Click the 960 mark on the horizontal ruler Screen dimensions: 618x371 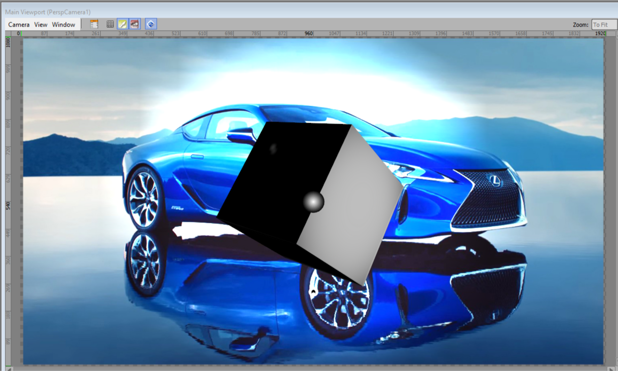tap(308, 33)
